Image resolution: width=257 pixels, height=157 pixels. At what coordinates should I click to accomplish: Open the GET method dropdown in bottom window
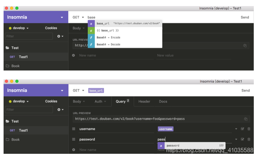tap(78, 90)
